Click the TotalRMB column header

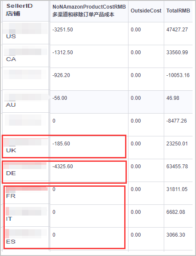[178, 11]
